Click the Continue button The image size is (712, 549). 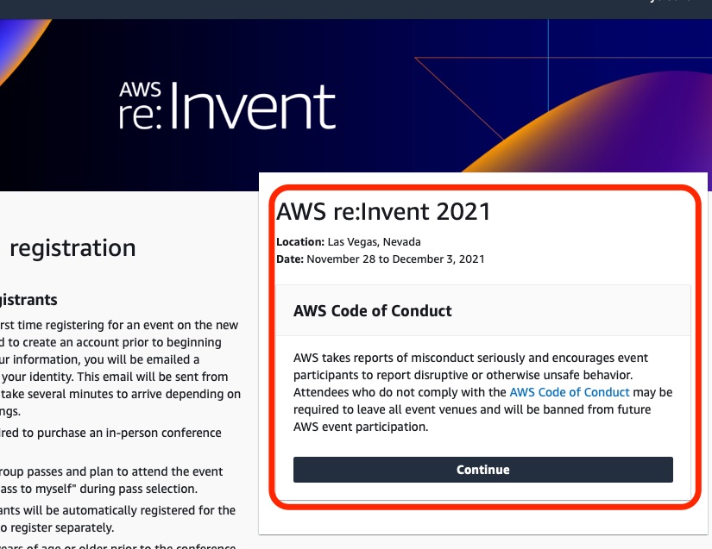click(482, 470)
